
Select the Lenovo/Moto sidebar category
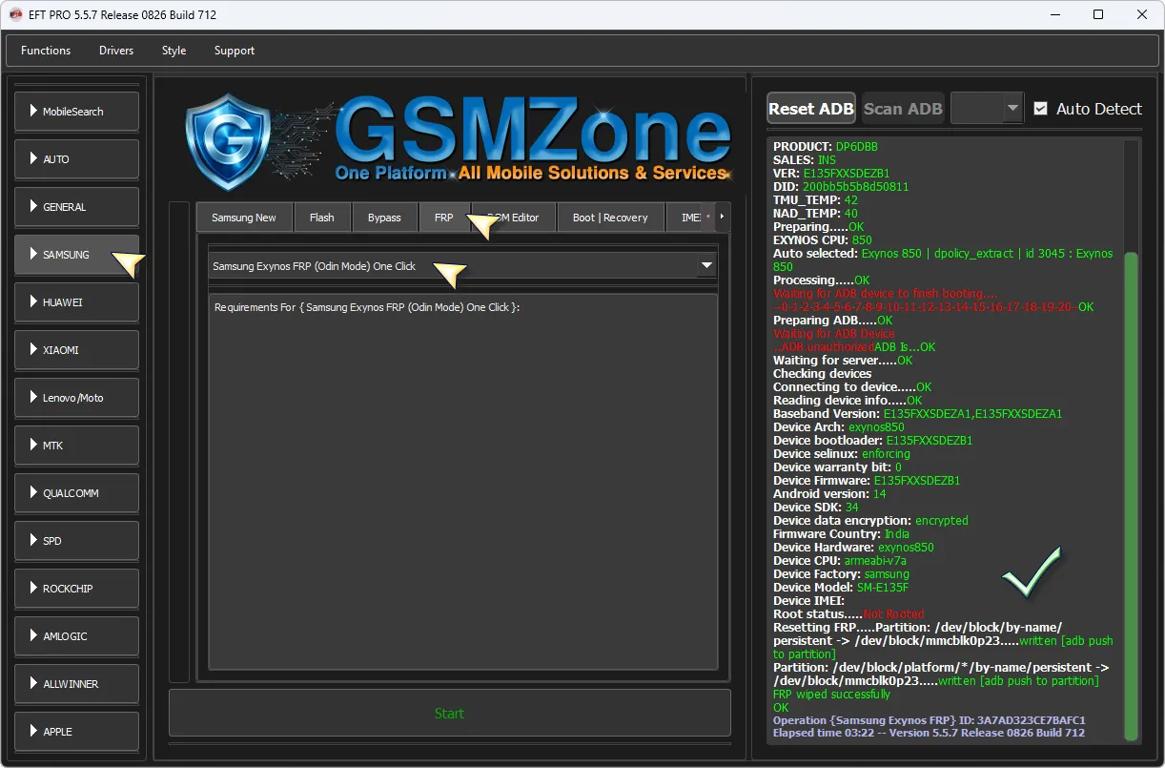[76, 398]
